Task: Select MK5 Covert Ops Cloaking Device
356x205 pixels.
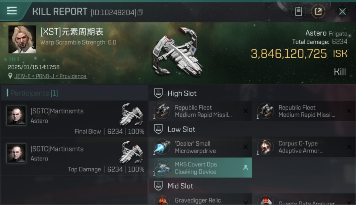Action: [x=200, y=168]
